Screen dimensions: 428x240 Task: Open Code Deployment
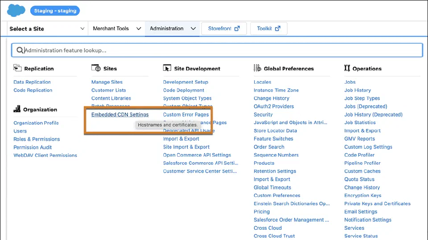point(183,90)
